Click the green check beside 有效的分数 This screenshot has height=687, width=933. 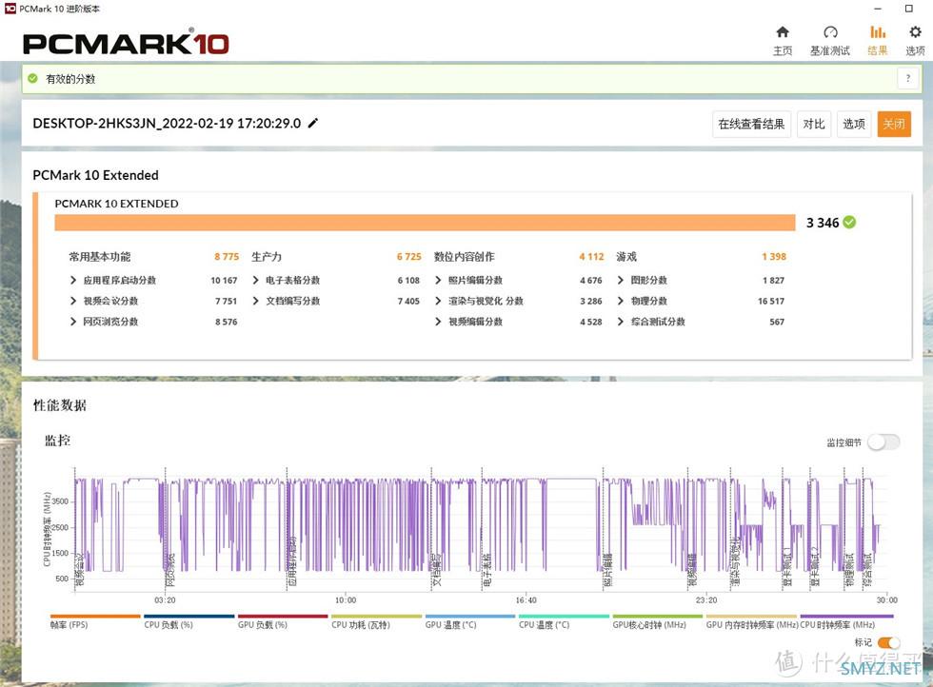[32, 79]
